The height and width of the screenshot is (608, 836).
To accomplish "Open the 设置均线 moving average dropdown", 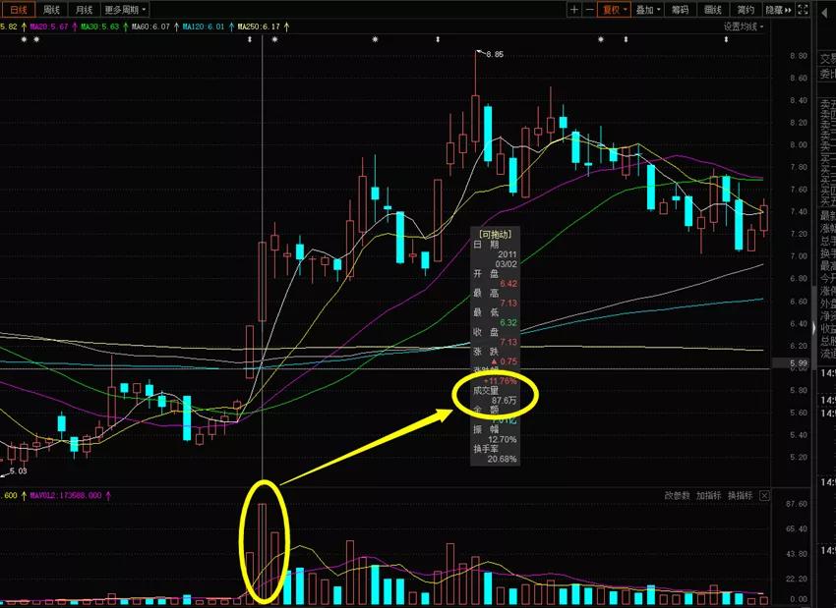I will click(x=744, y=27).
